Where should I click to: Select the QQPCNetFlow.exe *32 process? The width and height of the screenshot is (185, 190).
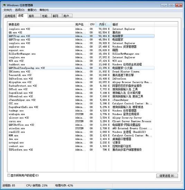click(x=81, y=125)
